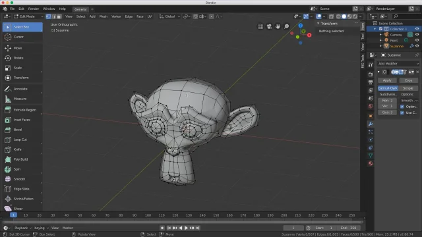This screenshot has width=422, height=237.
Task: Hide the Suzanne object with eye icon
Action: (417, 46)
